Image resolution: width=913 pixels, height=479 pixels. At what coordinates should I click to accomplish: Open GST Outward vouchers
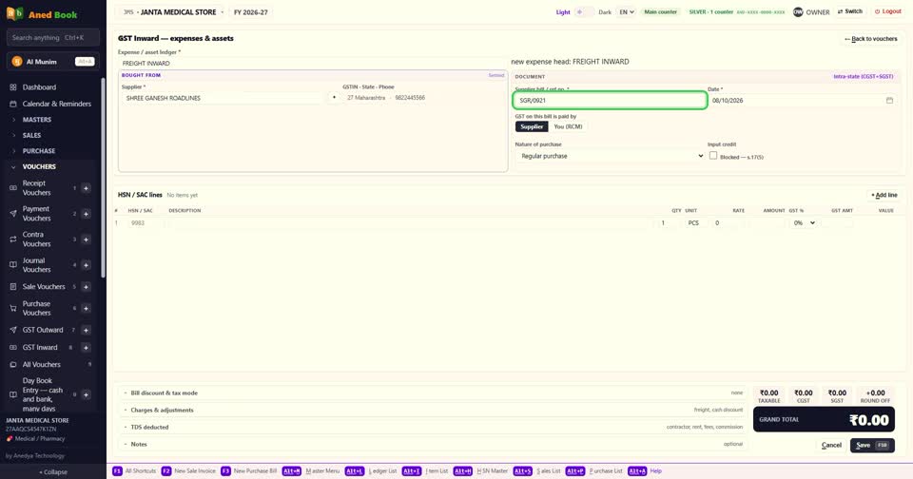(43, 330)
